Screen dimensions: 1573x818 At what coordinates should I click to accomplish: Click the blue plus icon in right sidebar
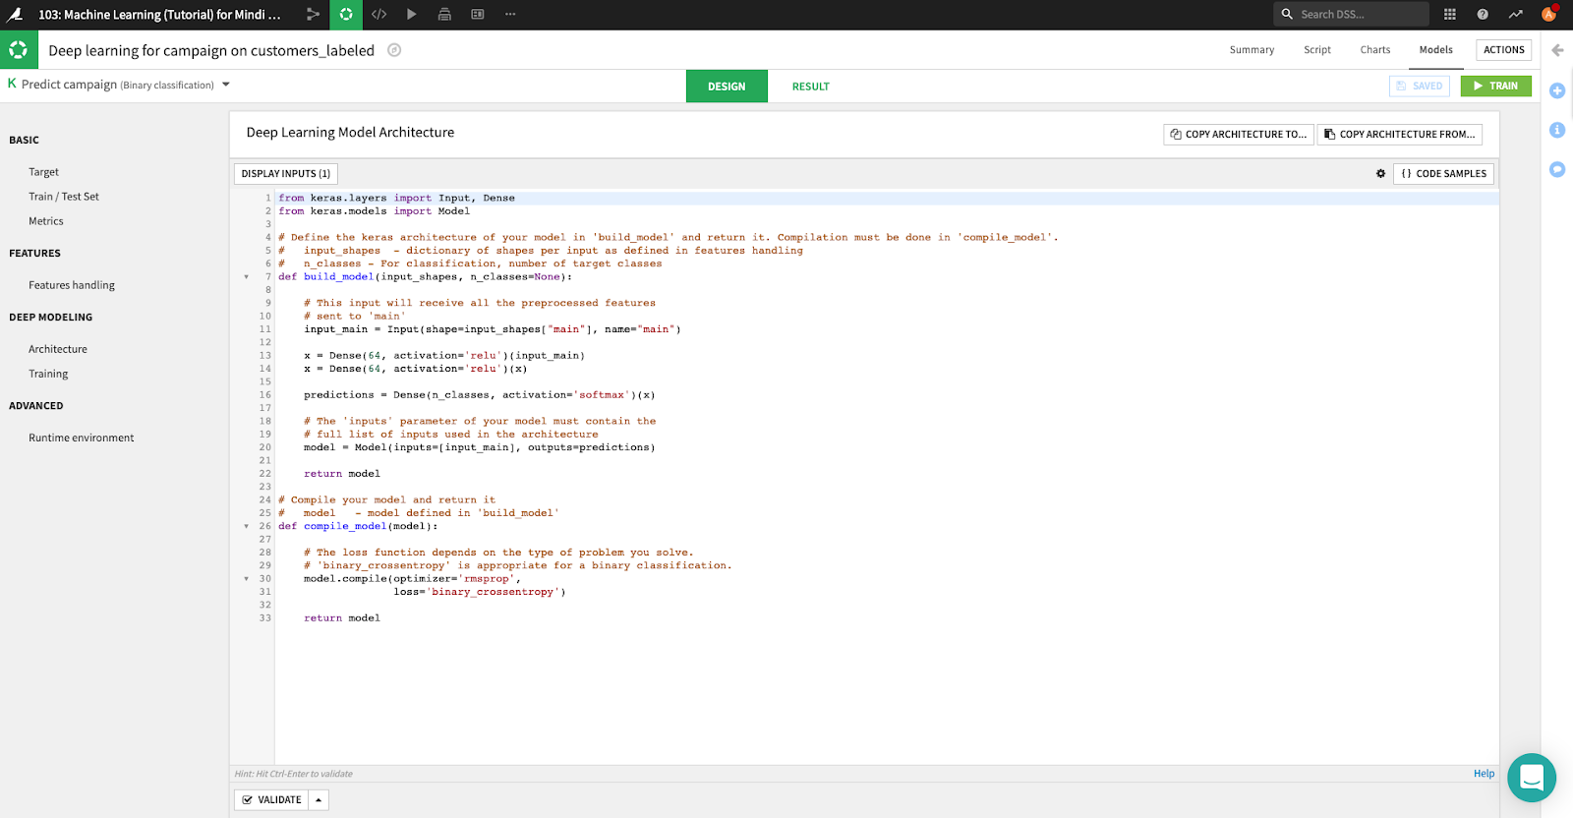coord(1557,90)
